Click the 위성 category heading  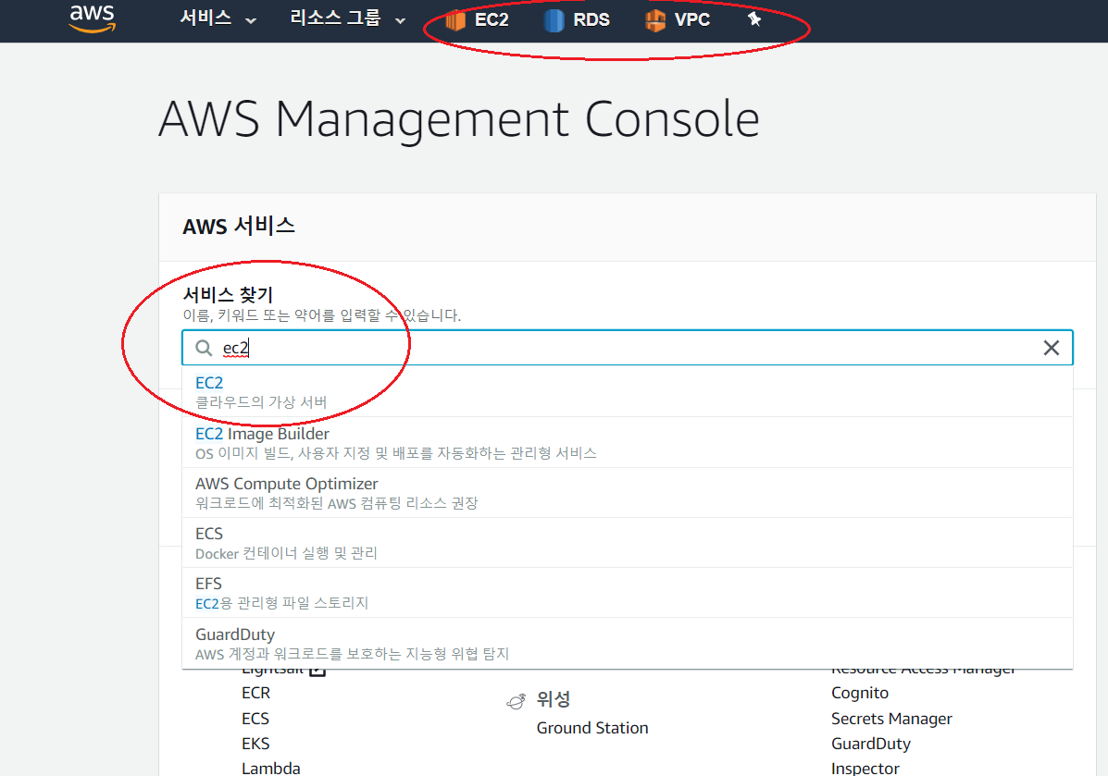point(554,699)
